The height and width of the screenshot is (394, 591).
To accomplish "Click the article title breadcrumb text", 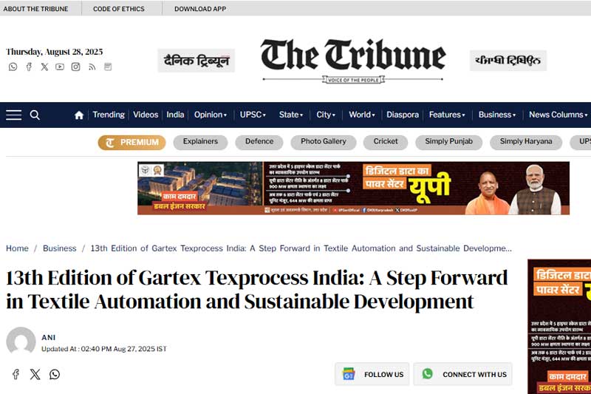I will (301, 248).
